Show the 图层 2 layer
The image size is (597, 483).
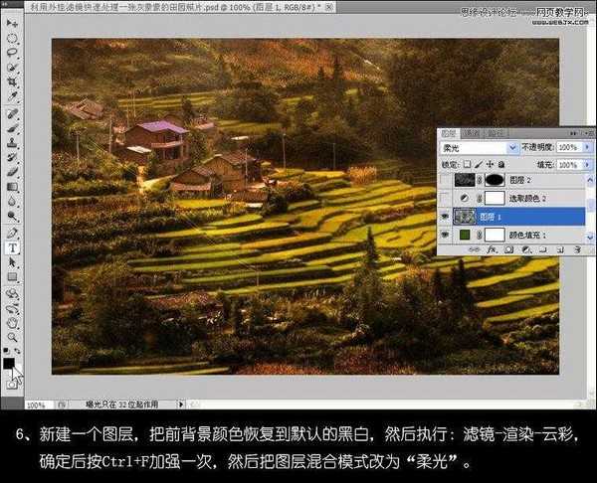pos(444,181)
